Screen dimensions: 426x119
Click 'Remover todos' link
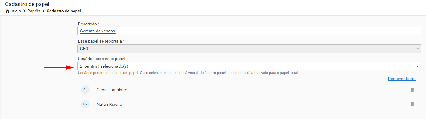(402, 79)
